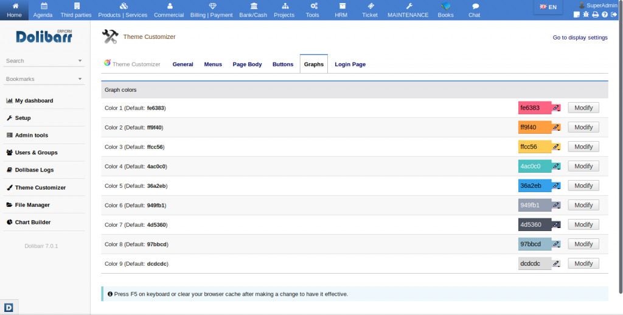The image size is (623, 315).
Task: Open the Bank/Cash module icon
Action: (253, 5)
